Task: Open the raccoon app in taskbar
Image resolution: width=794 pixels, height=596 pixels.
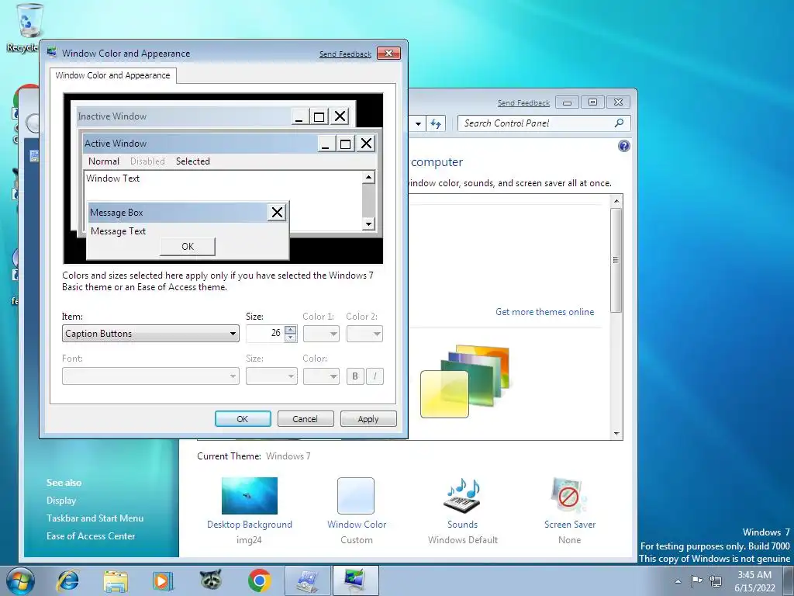Action: pyautogui.click(x=211, y=580)
